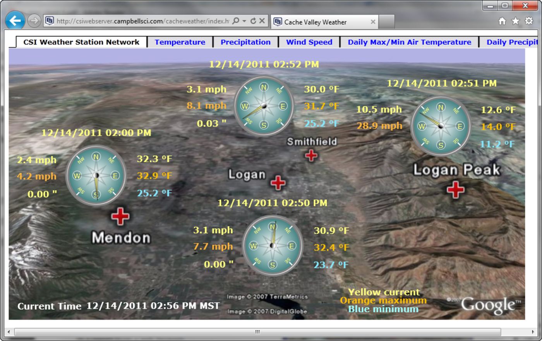Click the scrollbar right arrow

(x=533, y=332)
